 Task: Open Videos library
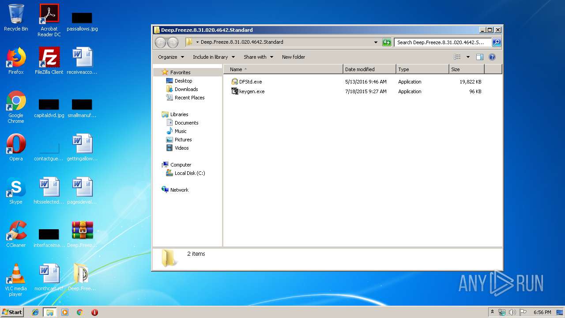coord(181,148)
